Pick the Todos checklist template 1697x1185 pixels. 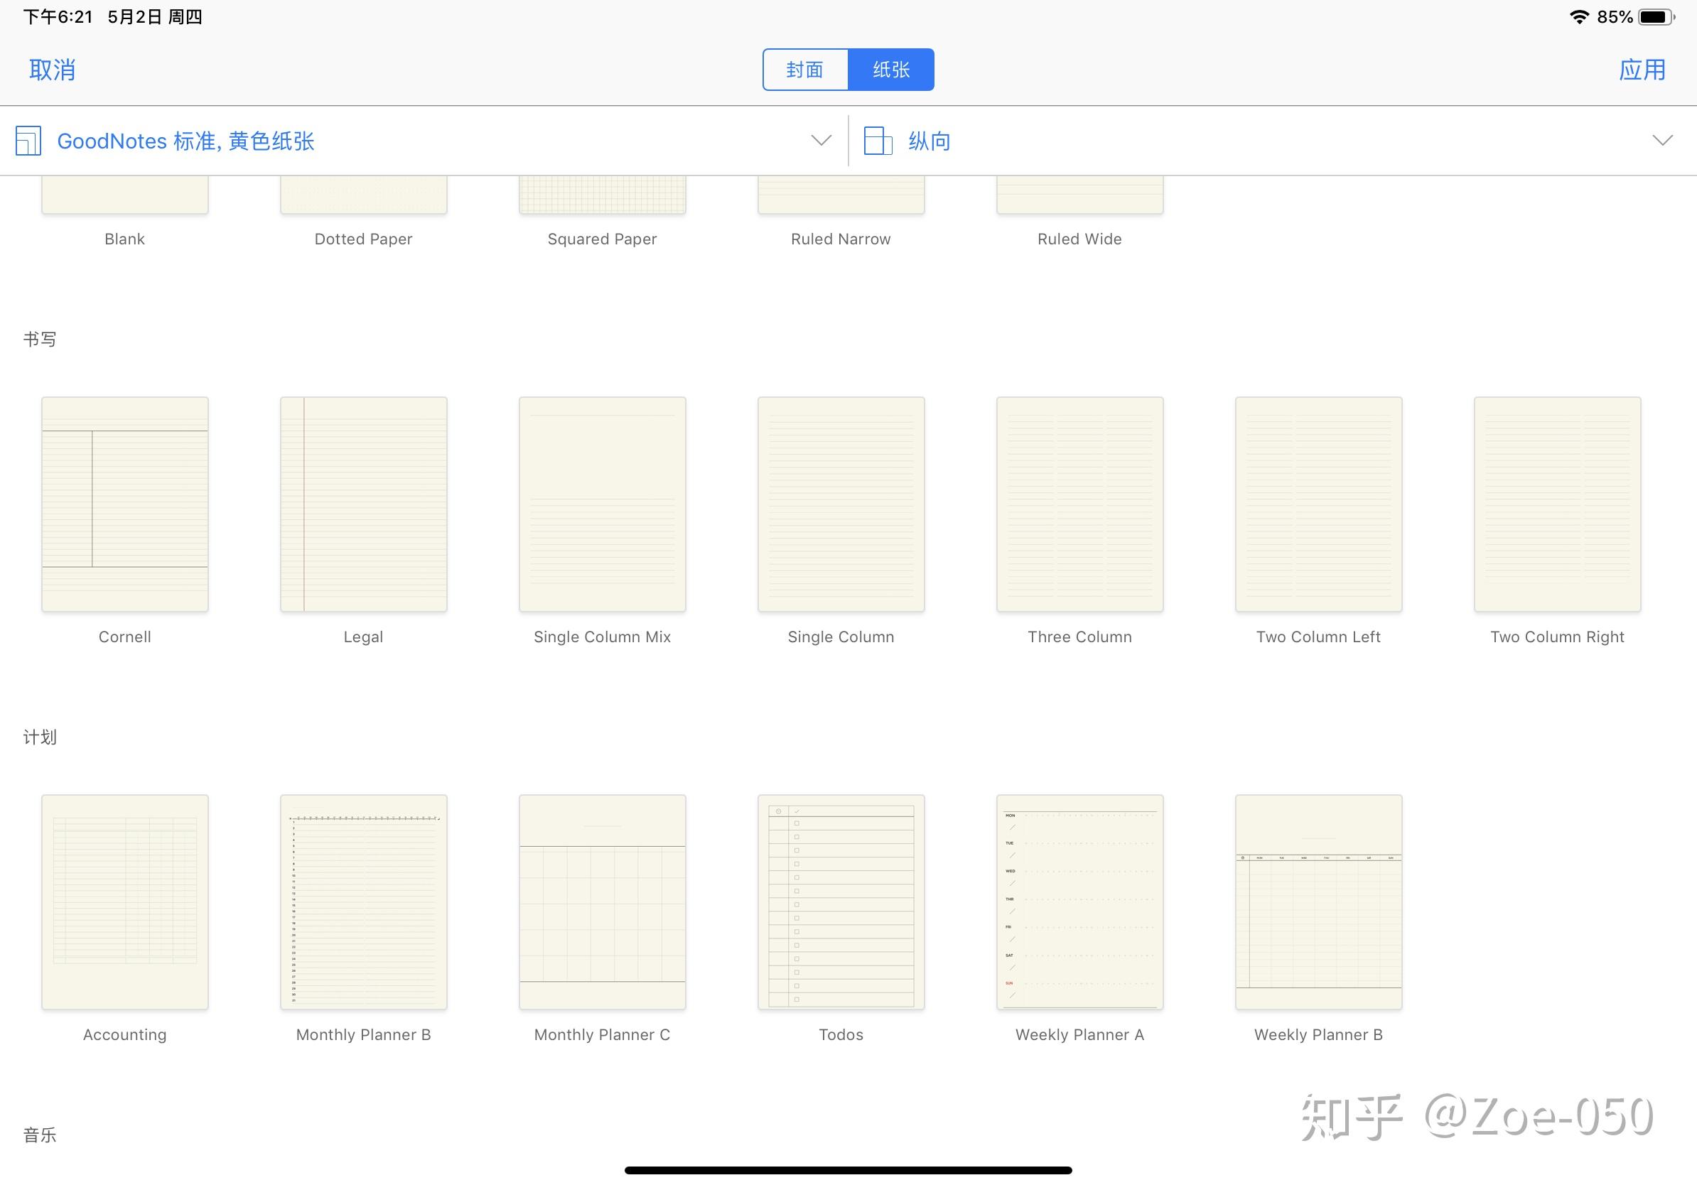(x=841, y=902)
